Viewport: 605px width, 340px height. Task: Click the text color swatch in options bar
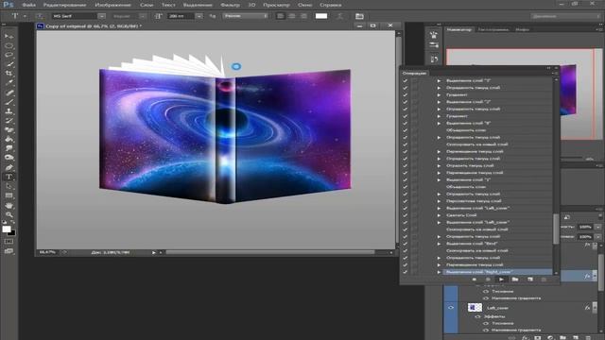[x=321, y=16]
